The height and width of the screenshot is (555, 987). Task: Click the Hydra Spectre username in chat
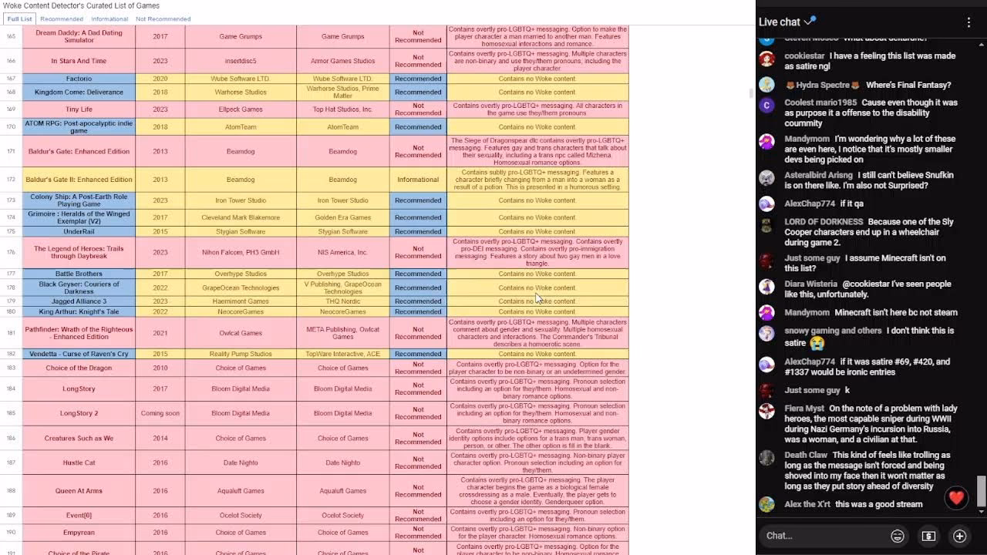click(x=824, y=85)
